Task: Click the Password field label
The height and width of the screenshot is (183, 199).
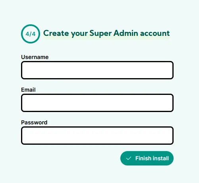Action: [34, 122]
